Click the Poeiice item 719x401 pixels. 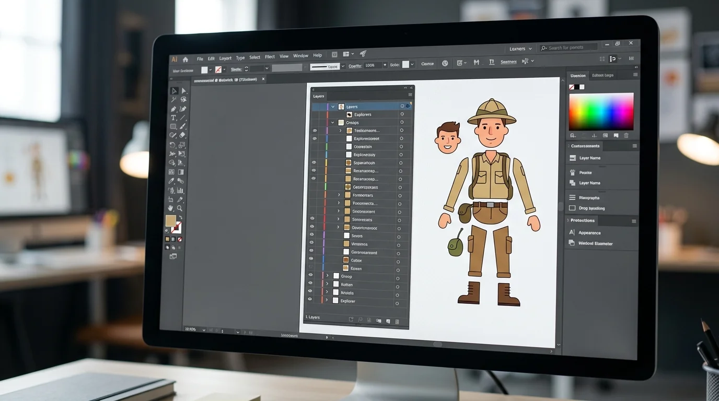(x=585, y=172)
